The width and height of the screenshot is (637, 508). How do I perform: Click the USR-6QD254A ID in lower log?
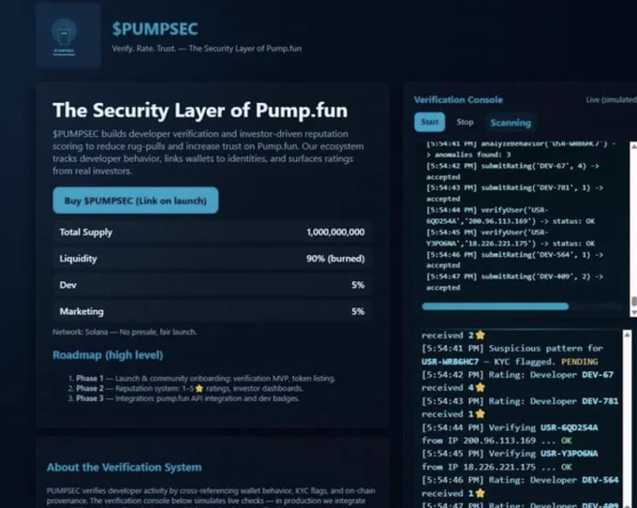click(569, 427)
